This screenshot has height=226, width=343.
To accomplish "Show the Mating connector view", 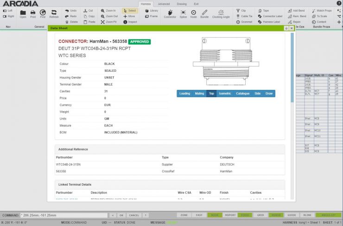I will (x=199, y=94).
